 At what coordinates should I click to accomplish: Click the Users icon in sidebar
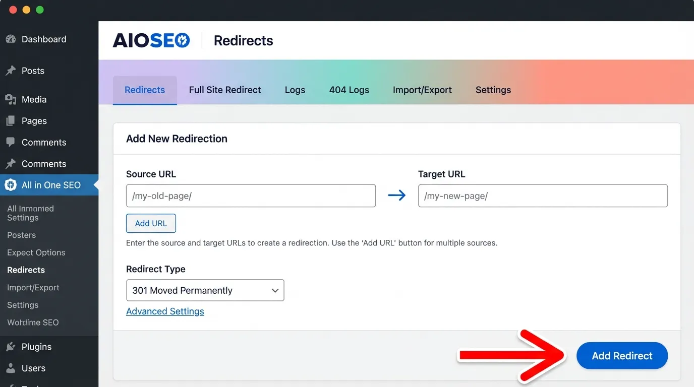11,368
